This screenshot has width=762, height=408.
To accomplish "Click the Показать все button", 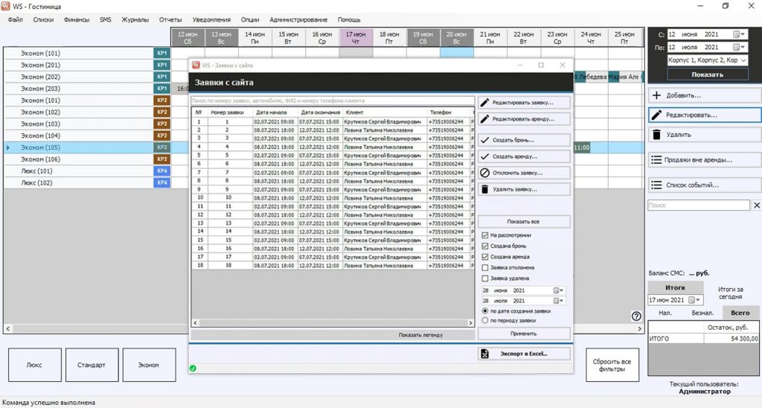I will (523, 222).
